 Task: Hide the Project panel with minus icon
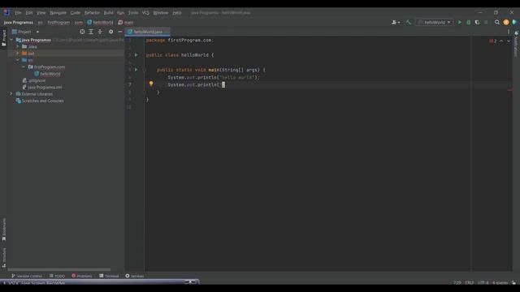click(x=120, y=32)
